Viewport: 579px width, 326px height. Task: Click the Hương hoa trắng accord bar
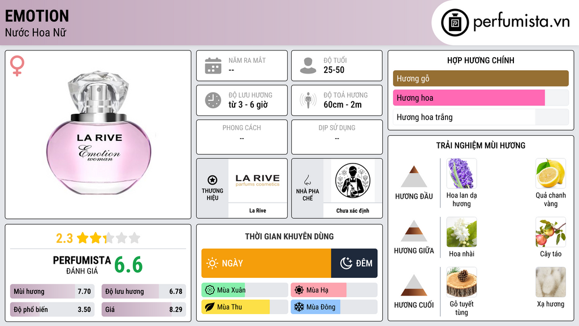(x=481, y=117)
